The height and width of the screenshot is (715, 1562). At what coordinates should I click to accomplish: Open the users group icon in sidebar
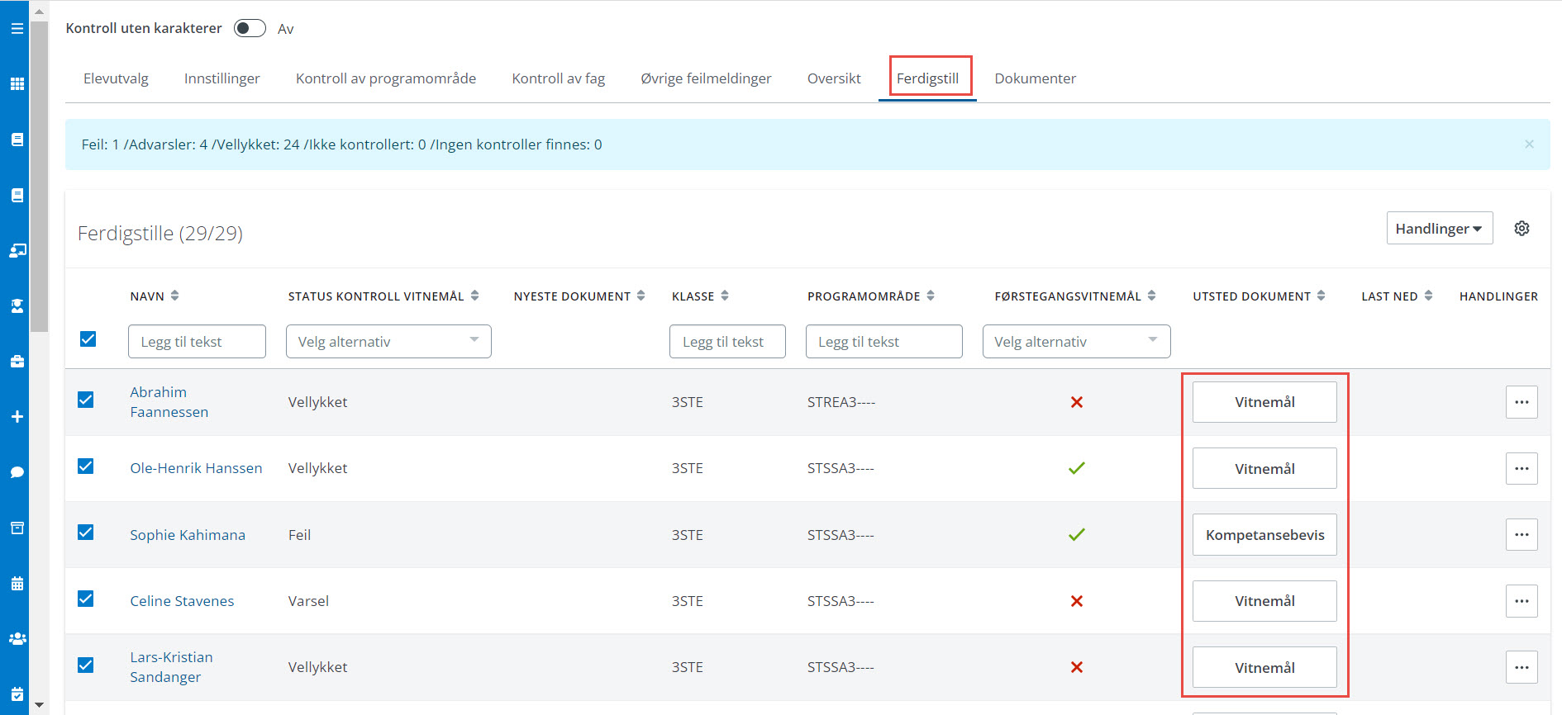17,639
